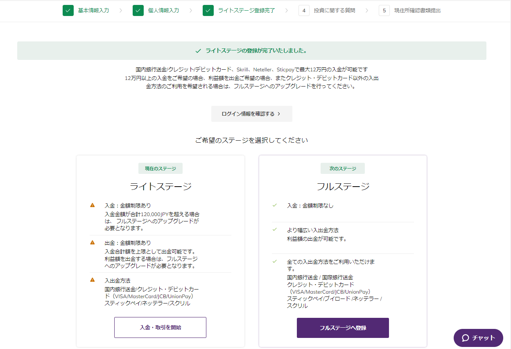Click the green checkmark beside 個人情報入力
Screen dimensions: 511x349
138,11
